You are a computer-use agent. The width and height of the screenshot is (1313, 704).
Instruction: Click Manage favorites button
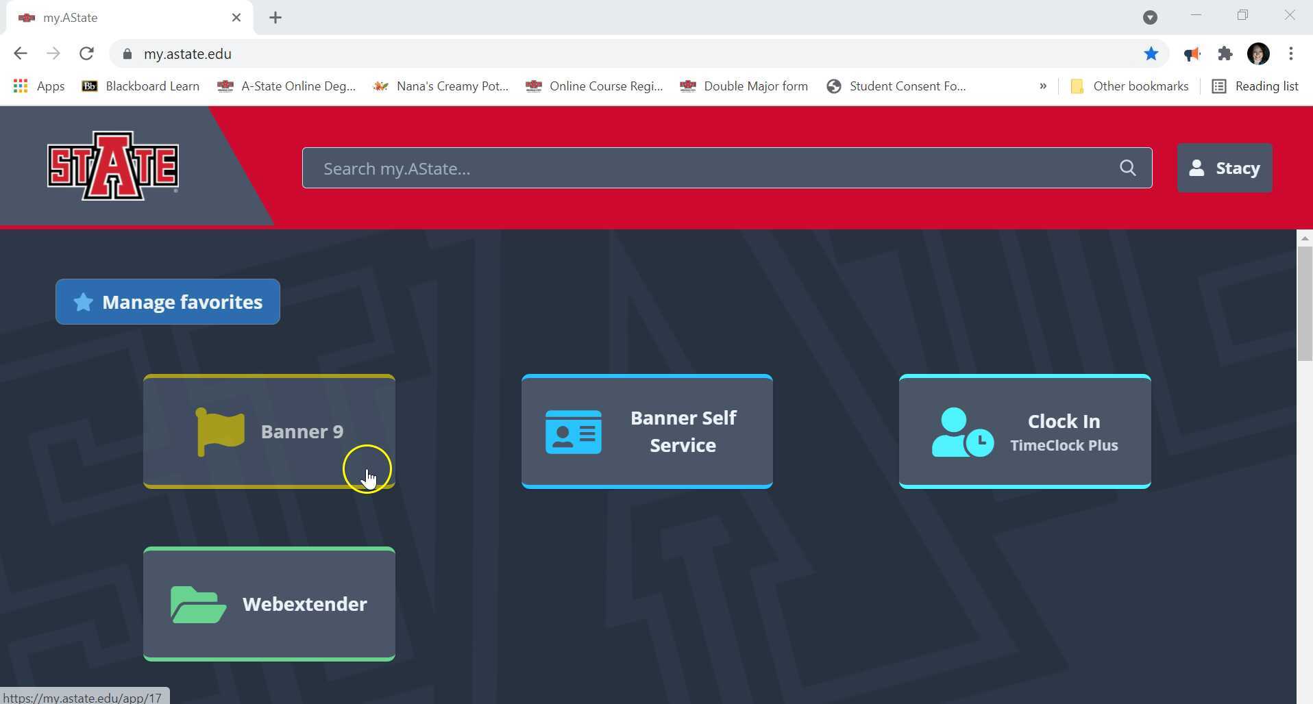(x=168, y=302)
